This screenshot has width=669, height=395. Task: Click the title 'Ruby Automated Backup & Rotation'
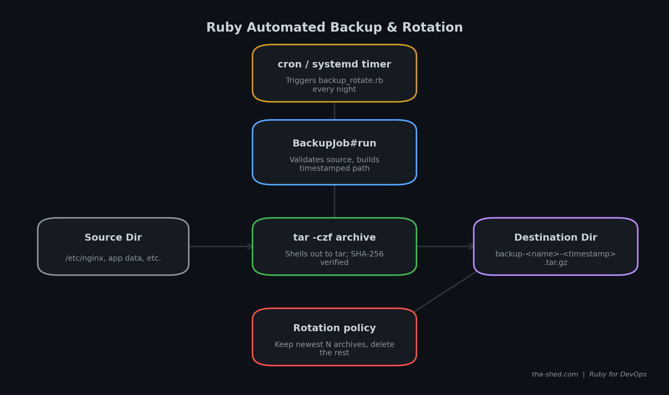click(334, 28)
